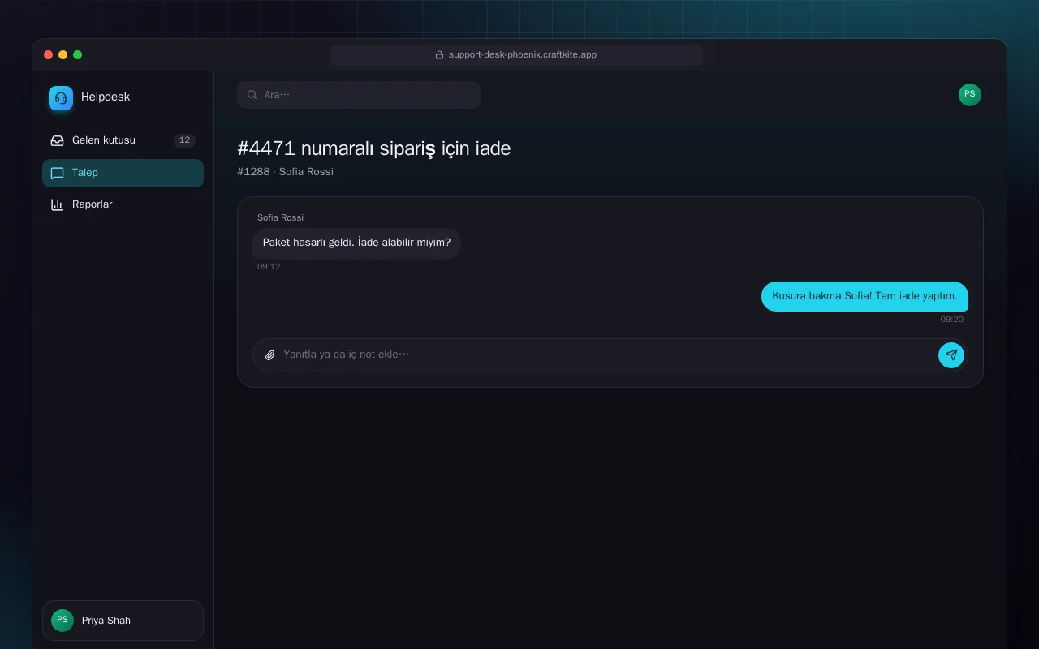This screenshot has height=649, width=1039.
Task: Select the message 'Paket hasarlı geldi'
Action: pyautogui.click(x=356, y=243)
